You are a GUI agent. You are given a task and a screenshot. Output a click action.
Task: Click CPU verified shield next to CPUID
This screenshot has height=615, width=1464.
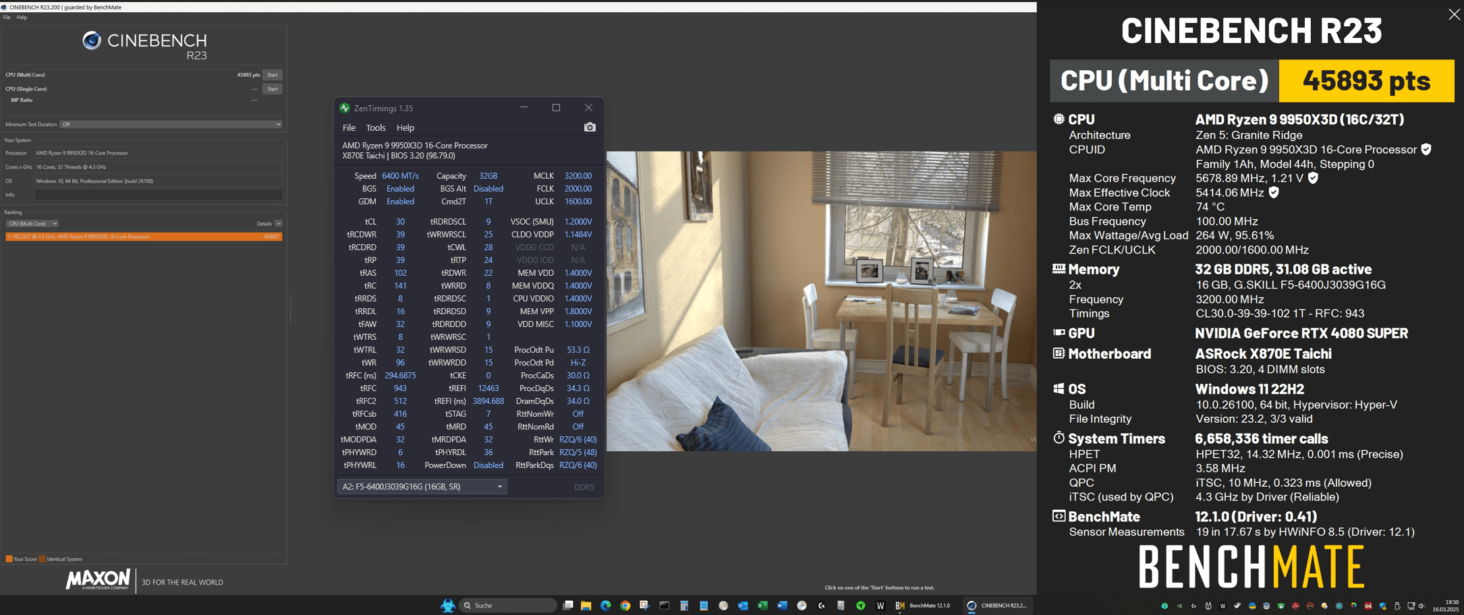pos(1426,149)
